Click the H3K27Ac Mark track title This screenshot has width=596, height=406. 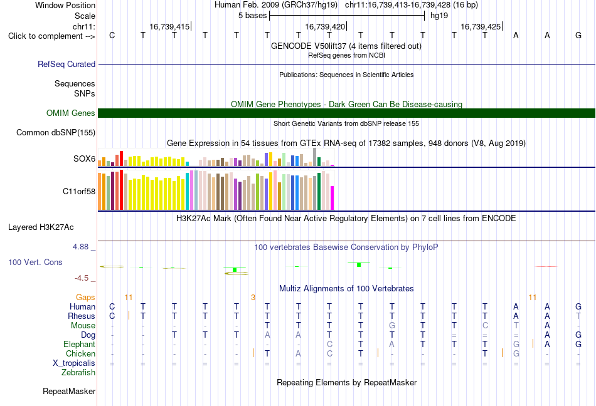tap(346, 218)
